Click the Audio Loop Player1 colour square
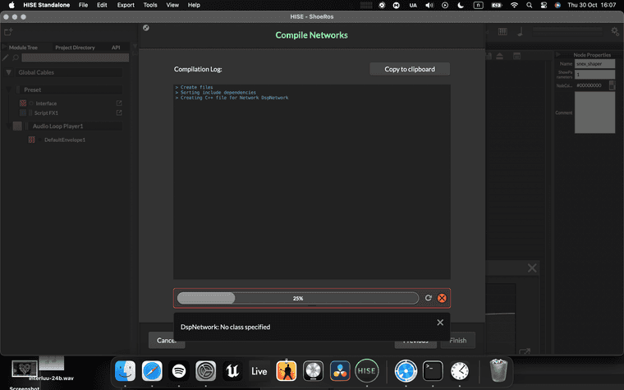The image size is (624, 390). pos(17,126)
